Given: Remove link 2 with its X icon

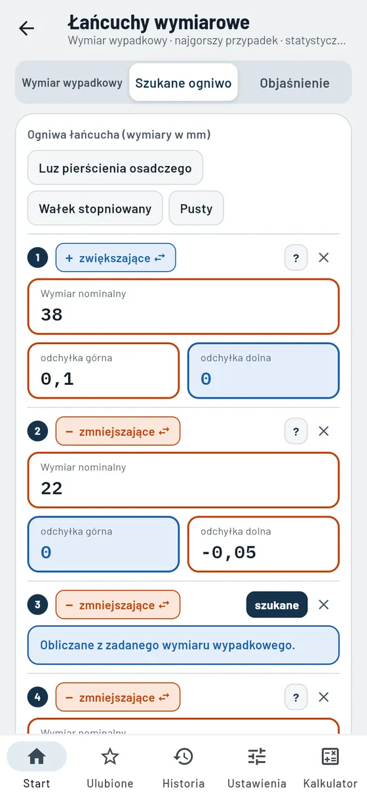Looking at the screenshot, I should [x=324, y=431].
